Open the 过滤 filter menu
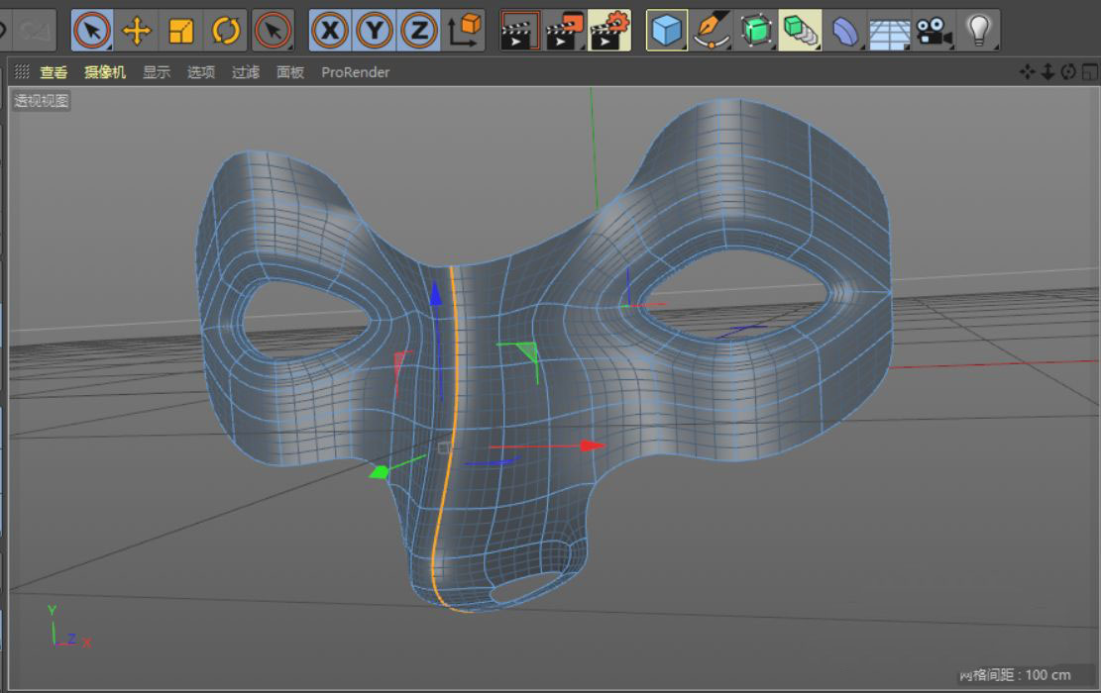Viewport: 1101px width, 693px height. 245,72
